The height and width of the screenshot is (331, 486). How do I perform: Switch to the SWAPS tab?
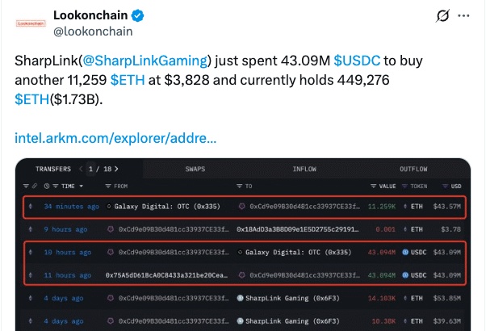[195, 169]
